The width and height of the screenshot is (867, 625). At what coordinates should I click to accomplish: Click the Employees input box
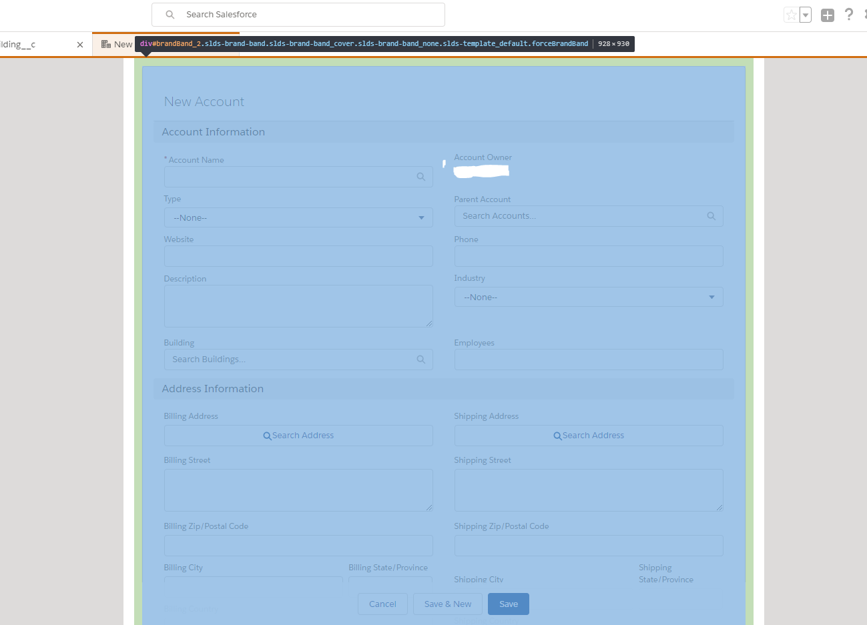tap(588, 360)
